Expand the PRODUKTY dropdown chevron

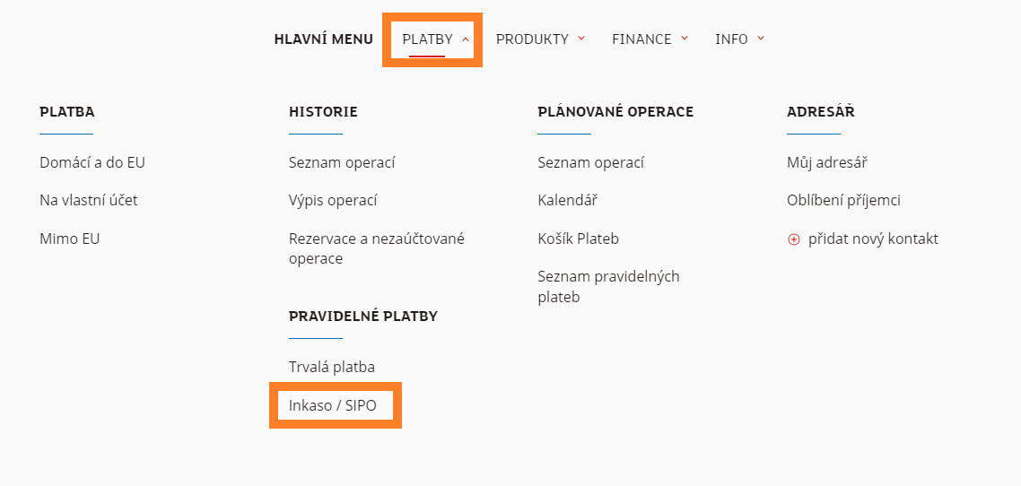coord(581,39)
